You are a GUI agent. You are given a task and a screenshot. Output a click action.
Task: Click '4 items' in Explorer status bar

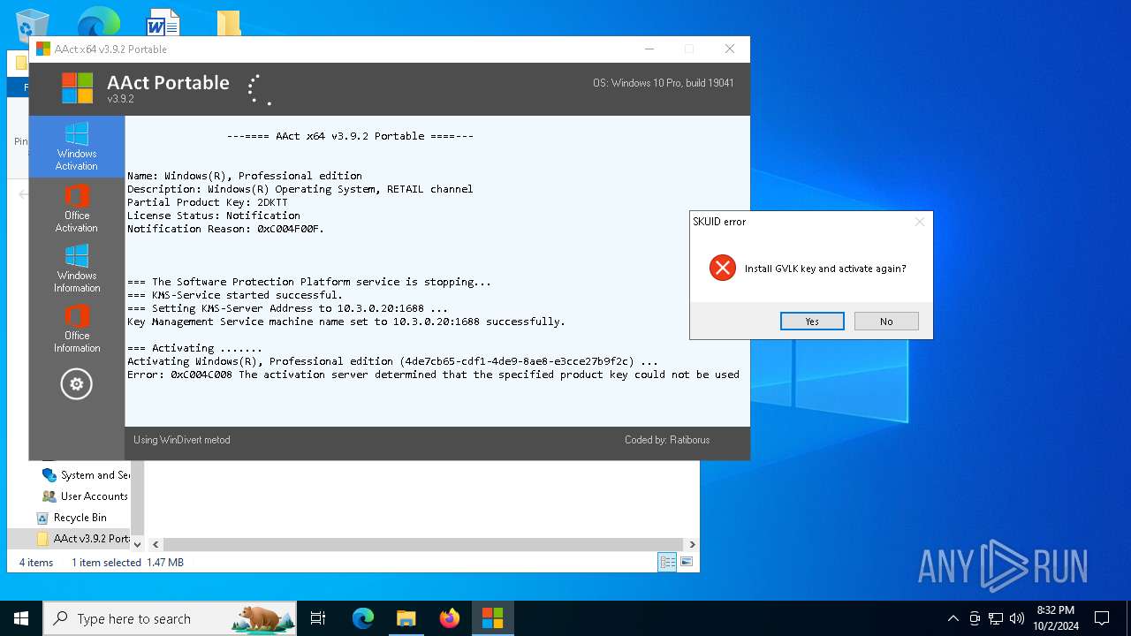click(36, 563)
